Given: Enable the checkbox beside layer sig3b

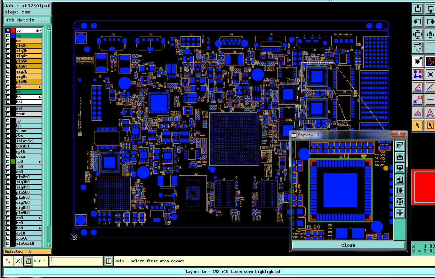Looking at the screenshot, I should (x=8, y=51).
